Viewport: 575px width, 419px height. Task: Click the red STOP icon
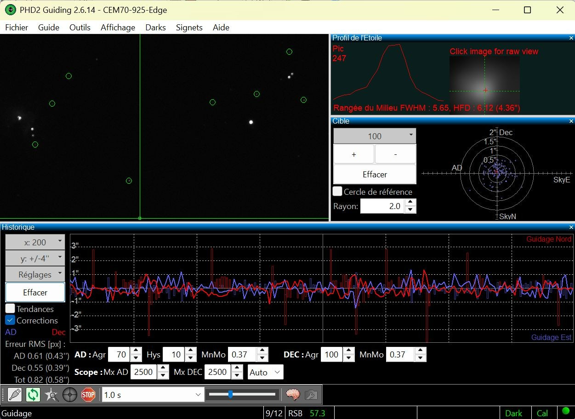coord(88,395)
